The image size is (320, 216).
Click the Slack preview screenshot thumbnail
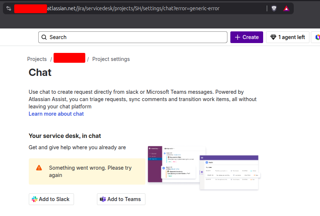tap(176, 164)
